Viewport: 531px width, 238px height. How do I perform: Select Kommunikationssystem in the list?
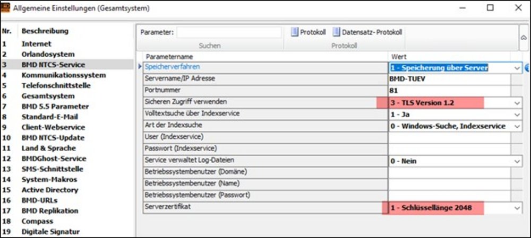[63, 75]
